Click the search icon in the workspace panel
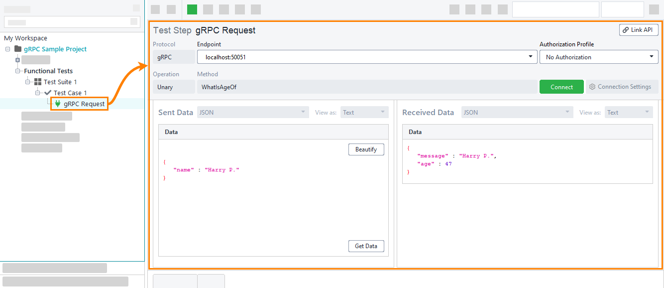 [x=133, y=21]
